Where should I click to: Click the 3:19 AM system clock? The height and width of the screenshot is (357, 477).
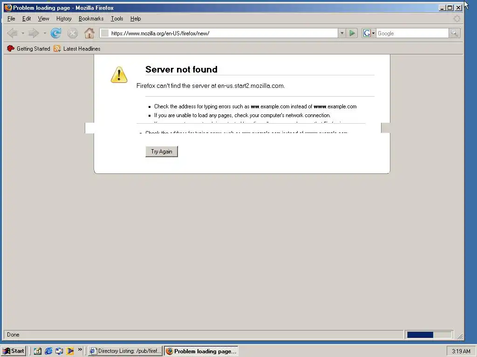point(461,351)
